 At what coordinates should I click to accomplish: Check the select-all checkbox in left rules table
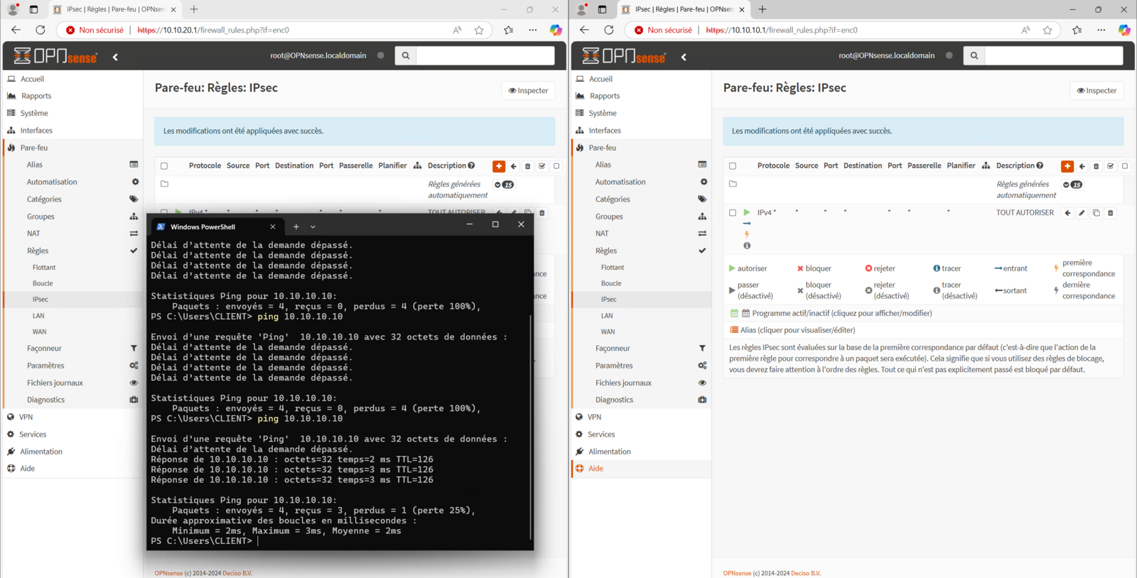coord(164,166)
